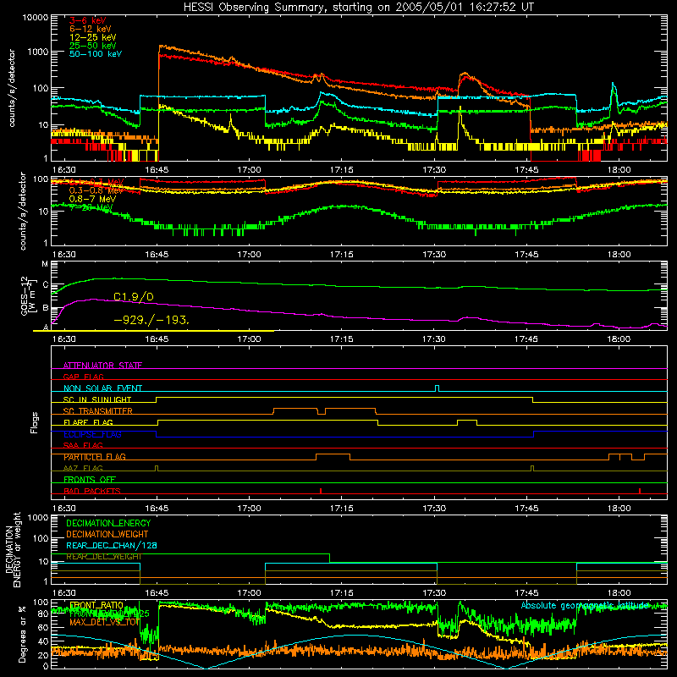The image size is (677, 677).
Task: Select the 6-12 keV legend label
Action: click(91, 29)
